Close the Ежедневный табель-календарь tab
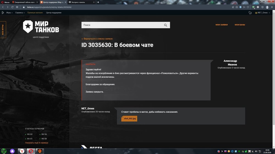 point(37,2)
